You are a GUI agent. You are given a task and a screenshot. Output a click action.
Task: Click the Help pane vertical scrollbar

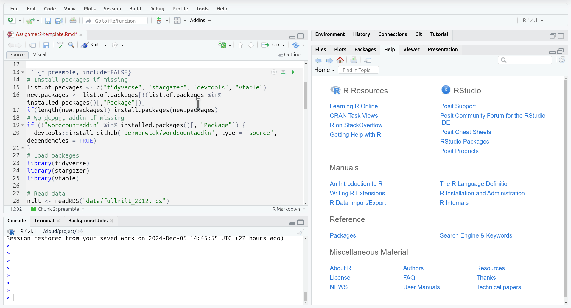click(566, 188)
